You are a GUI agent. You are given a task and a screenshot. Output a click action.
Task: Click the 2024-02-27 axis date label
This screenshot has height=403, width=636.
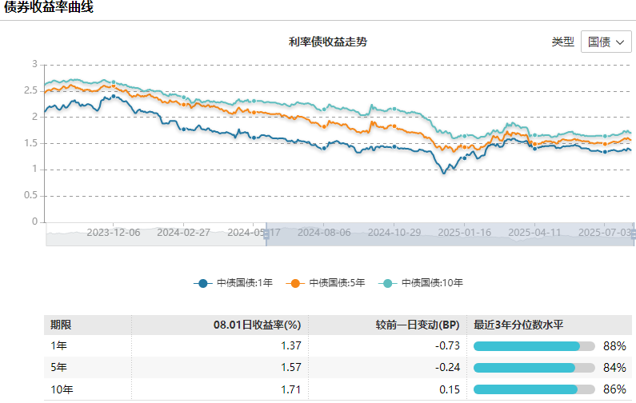click(183, 233)
